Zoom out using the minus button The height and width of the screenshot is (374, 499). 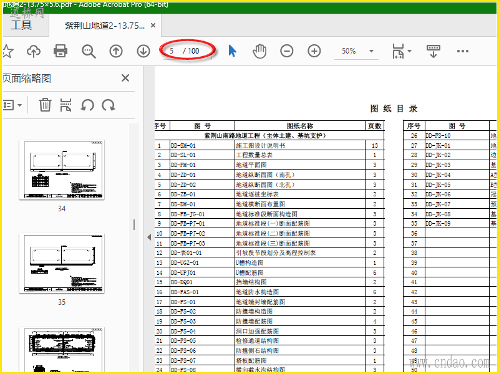(x=286, y=51)
